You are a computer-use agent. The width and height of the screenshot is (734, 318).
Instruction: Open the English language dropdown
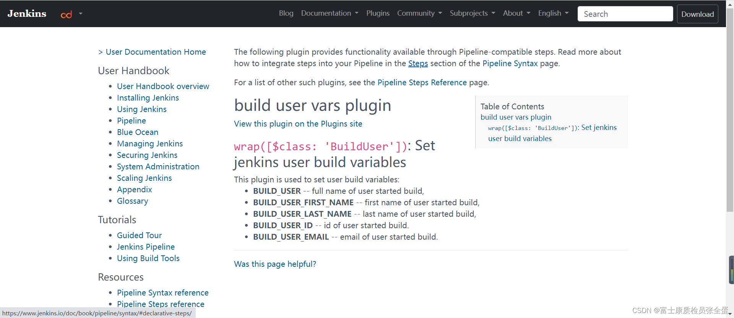[553, 13]
